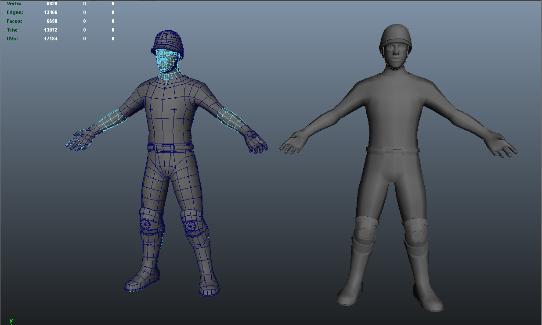The image size is (542, 325).
Task: Click the Tris value 13072
Action: point(51,29)
